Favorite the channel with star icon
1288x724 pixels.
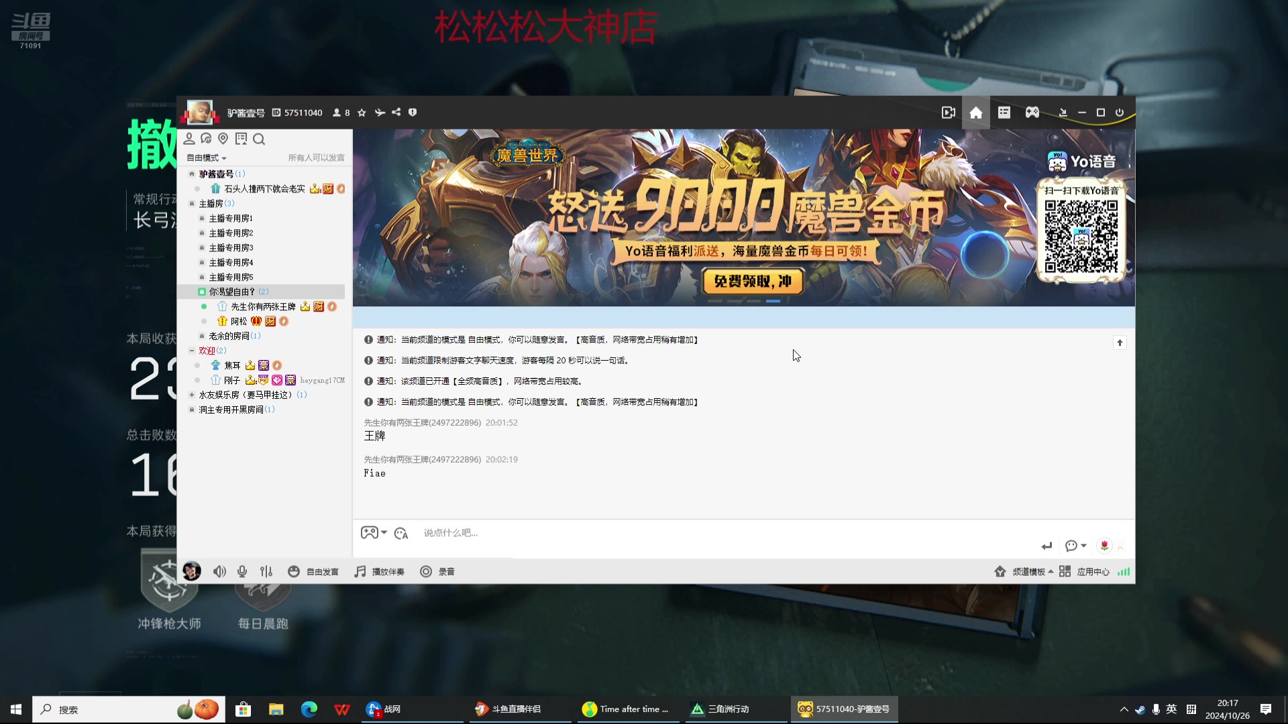[x=362, y=113]
